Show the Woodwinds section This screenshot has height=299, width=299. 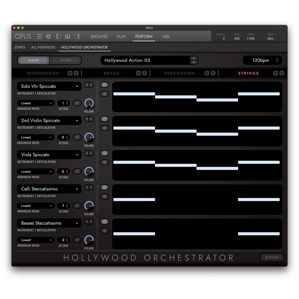tap(43, 73)
